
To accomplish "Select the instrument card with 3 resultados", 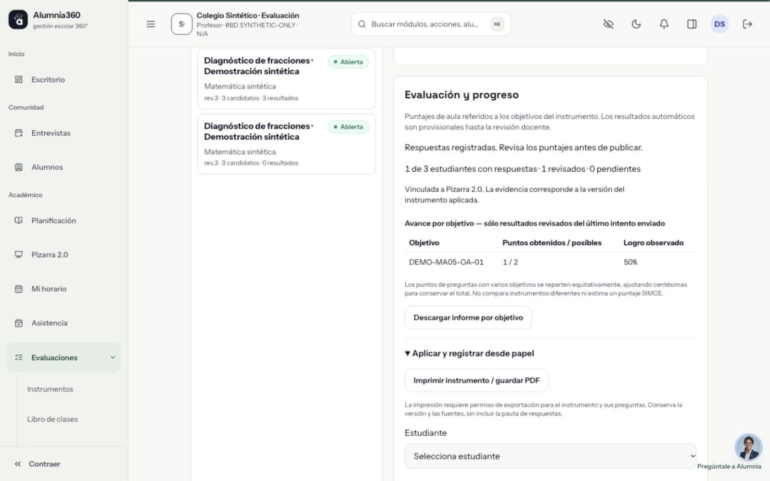I will 286,79.
